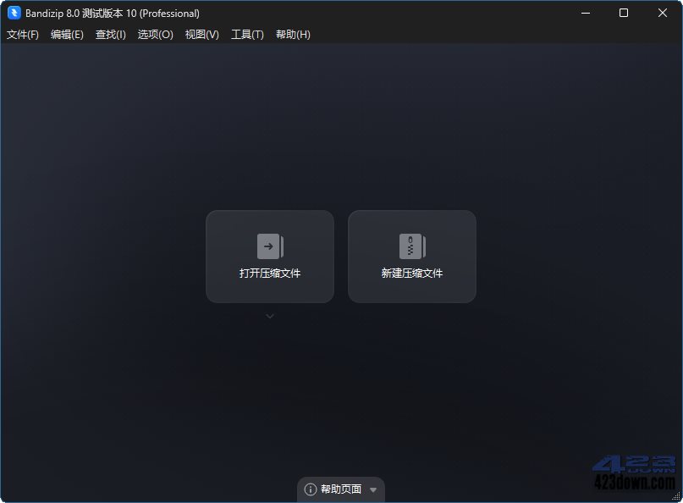The width and height of the screenshot is (683, 503).
Task: Open the 编辑(E) edit menu
Action: pyautogui.click(x=66, y=35)
